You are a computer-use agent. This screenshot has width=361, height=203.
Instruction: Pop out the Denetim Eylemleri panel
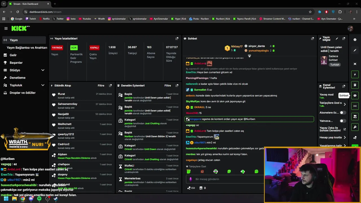pos(177,85)
